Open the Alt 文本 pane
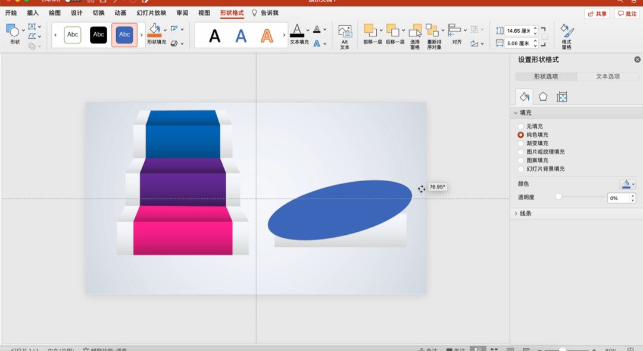The image size is (643, 351). [345, 36]
